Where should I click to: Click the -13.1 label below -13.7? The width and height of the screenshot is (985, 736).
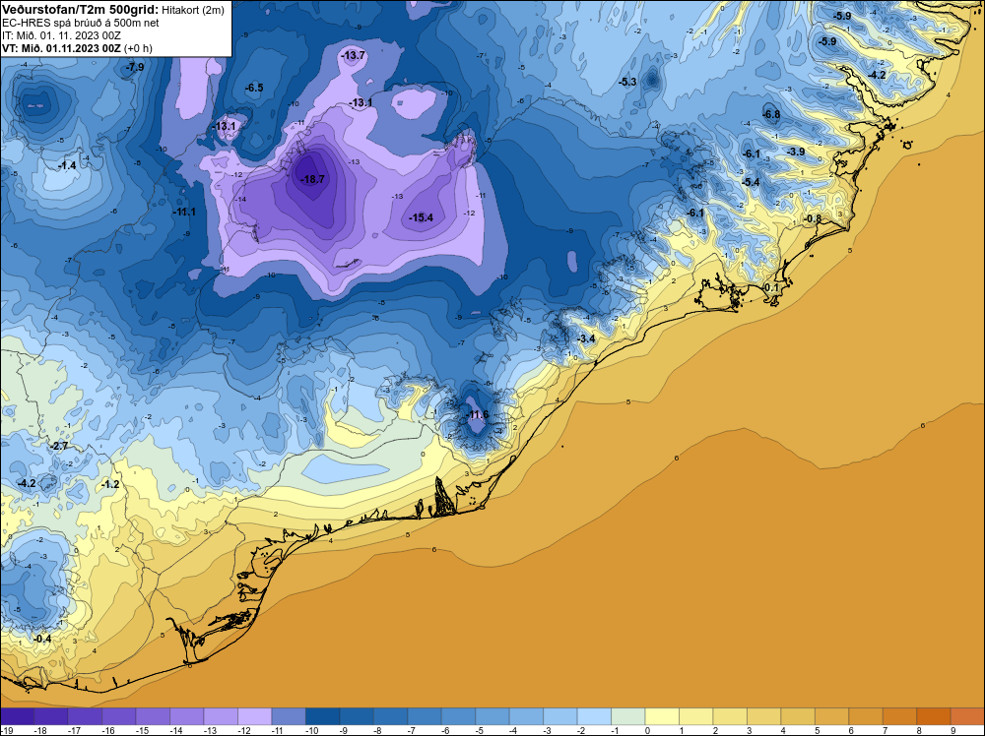click(361, 102)
